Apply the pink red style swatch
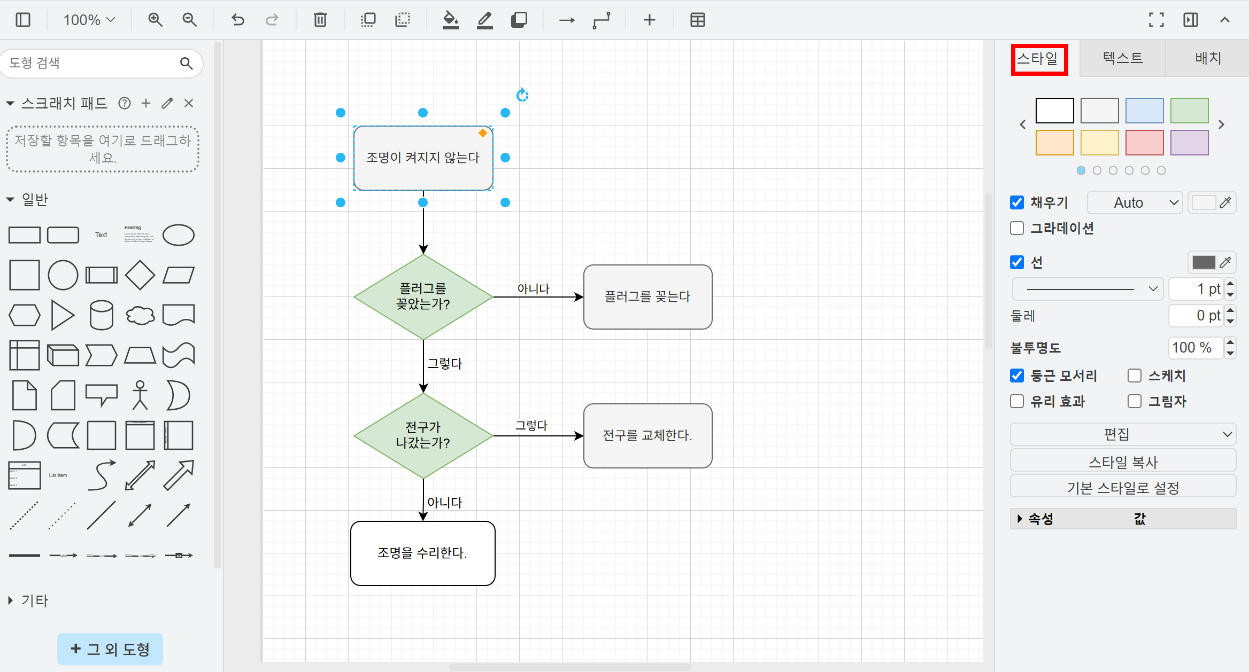Screen dimensions: 1249x672 pyautogui.click(x=1145, y=143)
